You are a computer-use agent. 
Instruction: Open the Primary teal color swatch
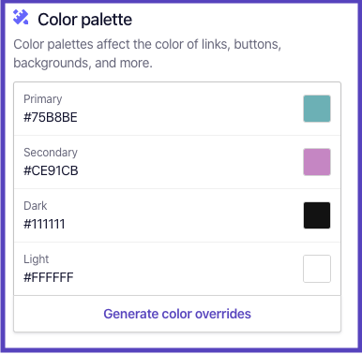[317, 109]
